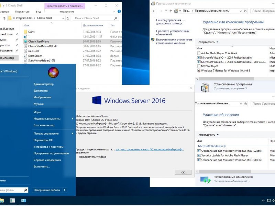
Task: Click the user avatar picture in Start menu
Action: (x=53, y=72)
